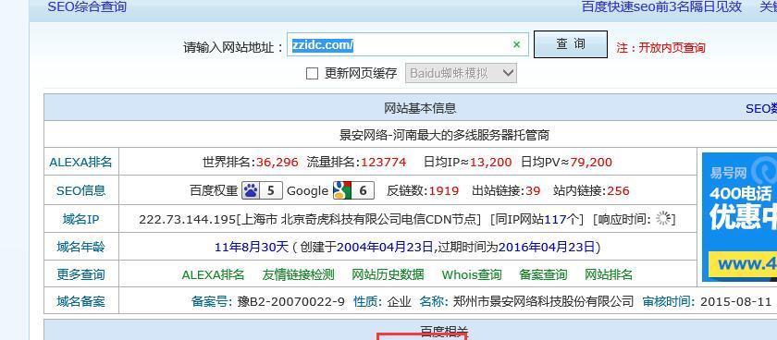Click Google PR value 6
The image size is (777, 340).
[363, 190]
